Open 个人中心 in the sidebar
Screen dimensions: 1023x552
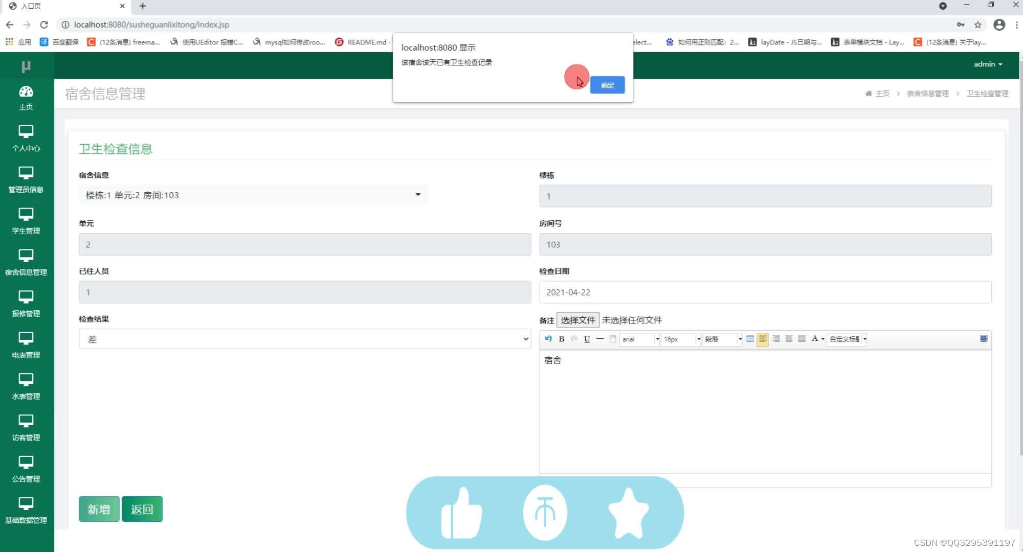[26, 139]
